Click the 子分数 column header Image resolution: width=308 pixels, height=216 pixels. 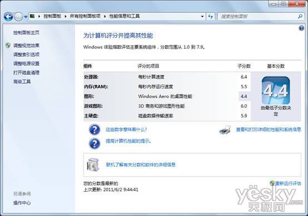[244, 66]
